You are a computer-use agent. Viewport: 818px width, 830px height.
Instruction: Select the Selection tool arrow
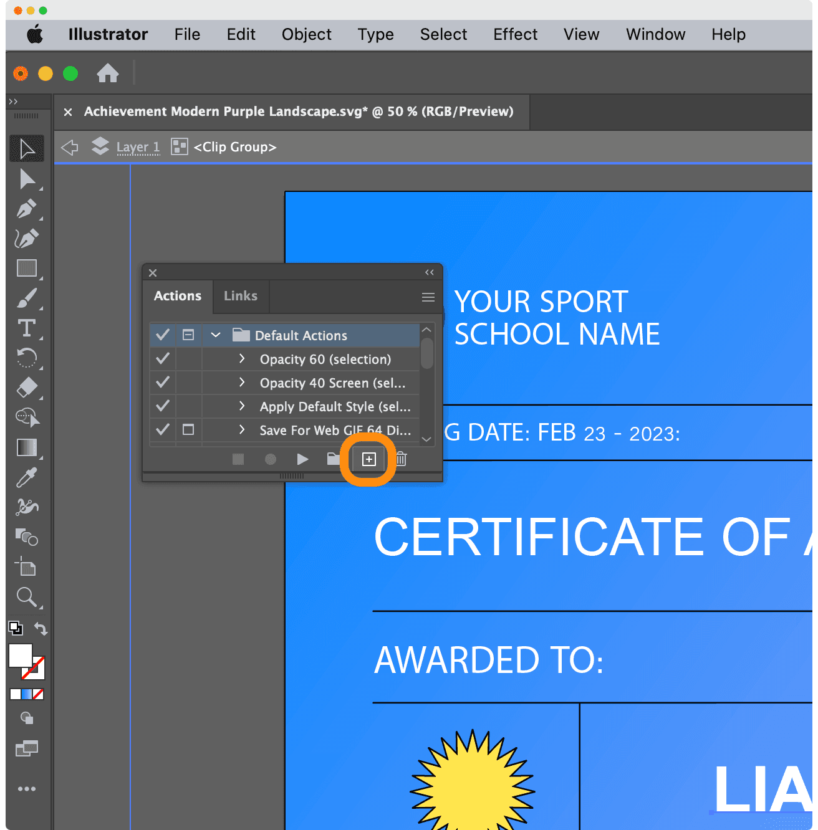click(x=27, y=149)
